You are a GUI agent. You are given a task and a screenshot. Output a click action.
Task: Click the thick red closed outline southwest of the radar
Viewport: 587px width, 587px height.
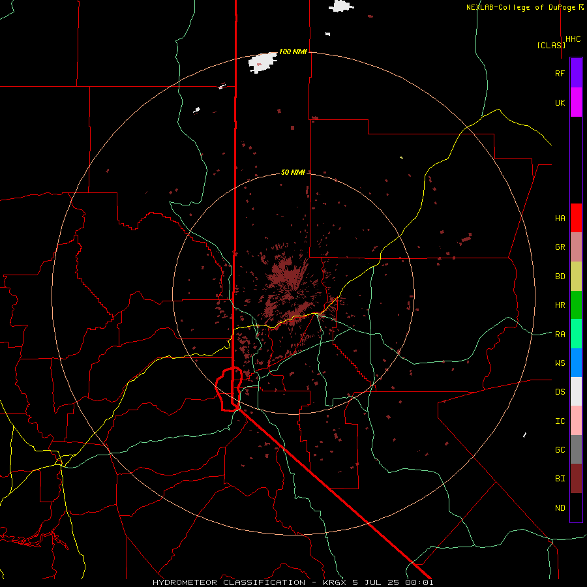(x=229, y=389)
